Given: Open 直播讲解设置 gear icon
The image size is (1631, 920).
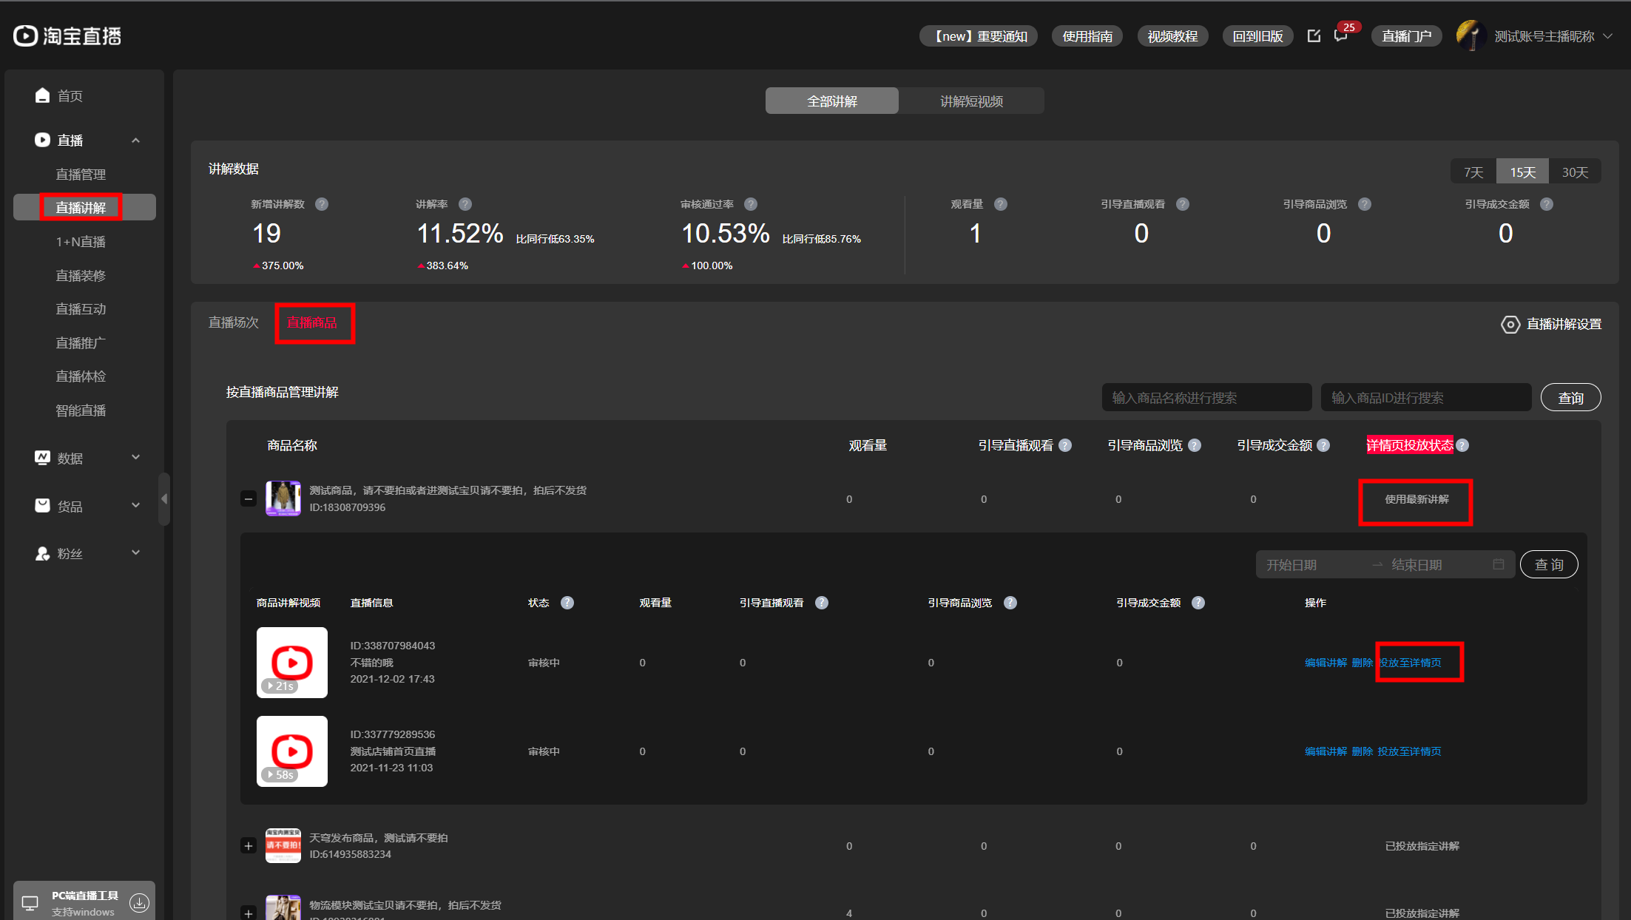Looking at the screenshot, I should (1510, 324).
